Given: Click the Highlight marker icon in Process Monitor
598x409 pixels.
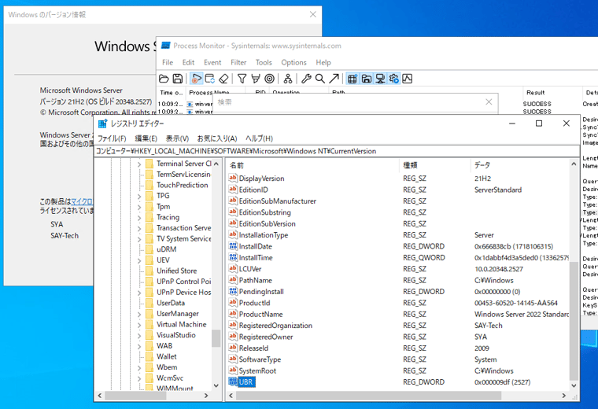Looking at the screenshot, I should coord(256,79).
